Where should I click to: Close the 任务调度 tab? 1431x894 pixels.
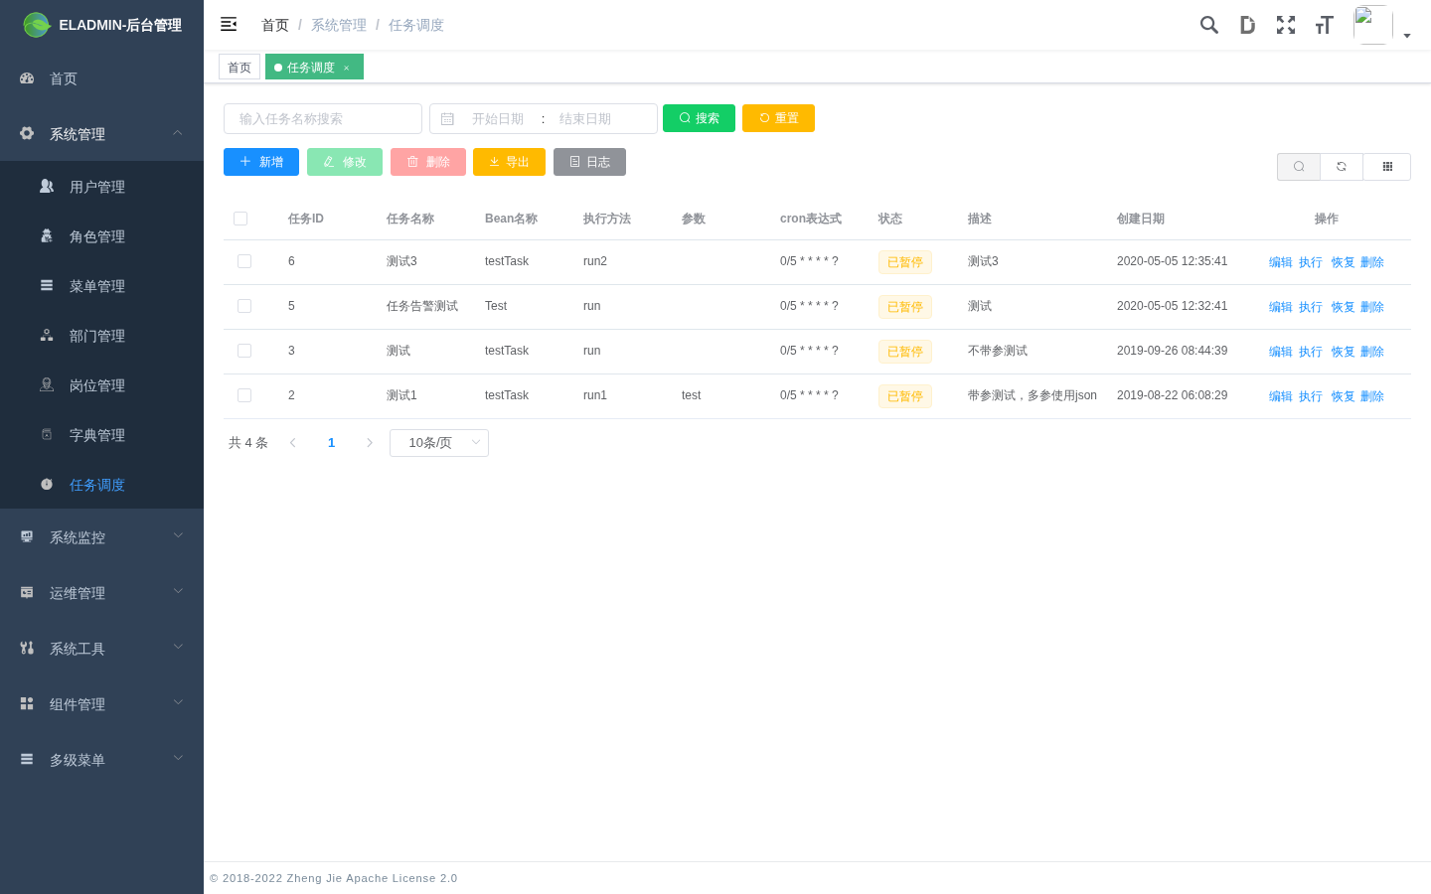click(347, 68)
